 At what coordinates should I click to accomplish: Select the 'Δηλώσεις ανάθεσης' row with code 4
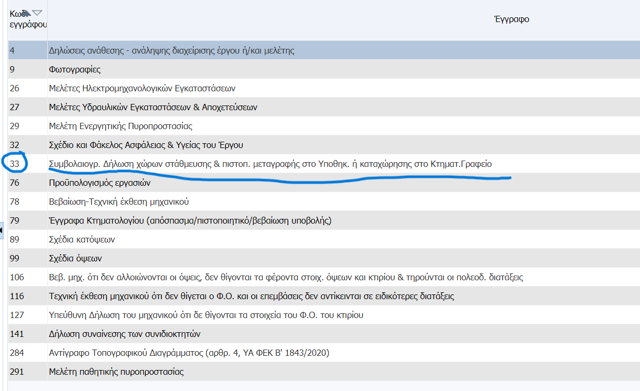click(171, 51)
